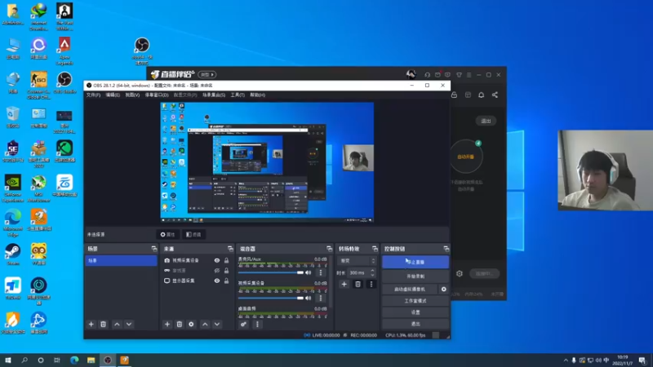This screenshot has height=367, width=653.
Task: Open the settings gear at bottom of 直播伴侣
Action: pos(460,273)
